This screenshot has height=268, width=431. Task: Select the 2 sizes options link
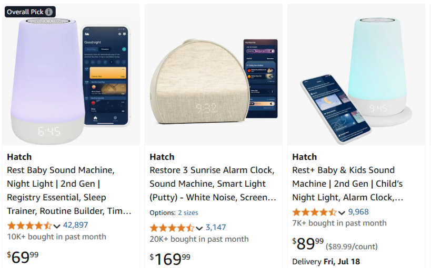tap(188, 212)
